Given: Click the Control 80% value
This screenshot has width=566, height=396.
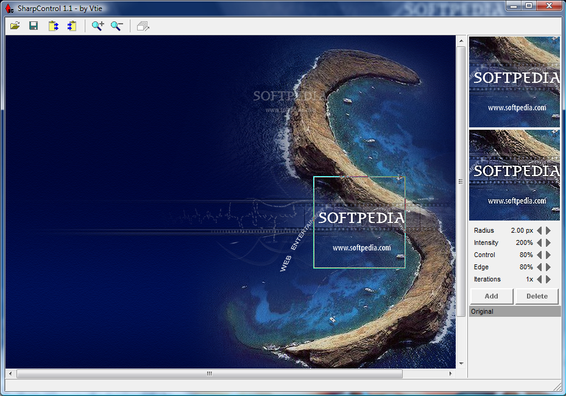Looking at the screenshot, I should tap(526, 255).
